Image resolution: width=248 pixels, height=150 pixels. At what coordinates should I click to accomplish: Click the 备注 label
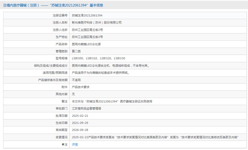click(64, 101)
